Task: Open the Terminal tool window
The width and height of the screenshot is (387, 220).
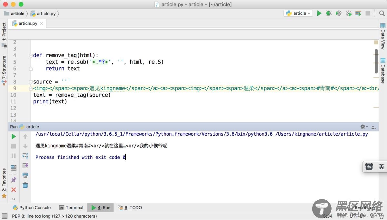Action: [x=71, y=208]
